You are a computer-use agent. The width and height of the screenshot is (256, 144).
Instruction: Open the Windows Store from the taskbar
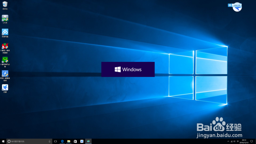coord(75,141)
